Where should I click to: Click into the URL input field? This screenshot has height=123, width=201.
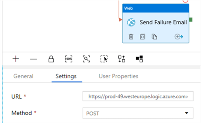coord(138,96)
